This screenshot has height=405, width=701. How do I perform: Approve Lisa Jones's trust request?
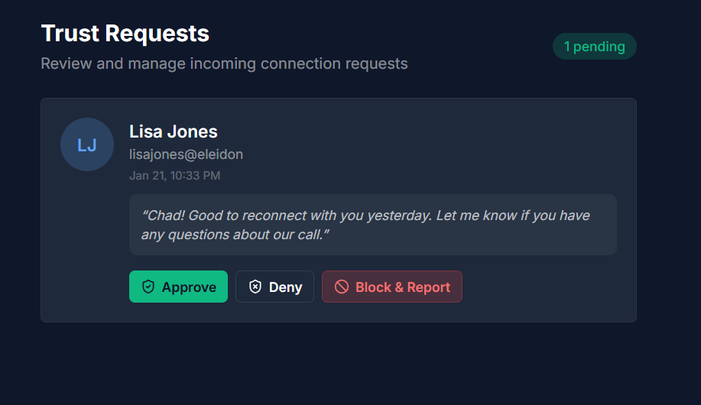click(x=178, y=287)
